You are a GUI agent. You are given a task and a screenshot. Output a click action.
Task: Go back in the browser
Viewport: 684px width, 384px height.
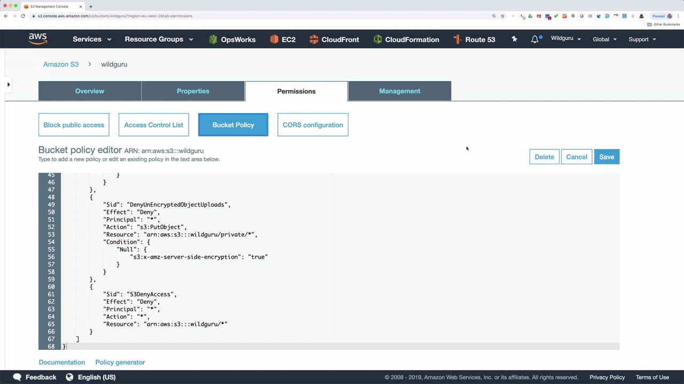pyautogui.click(x=6, y=16)
